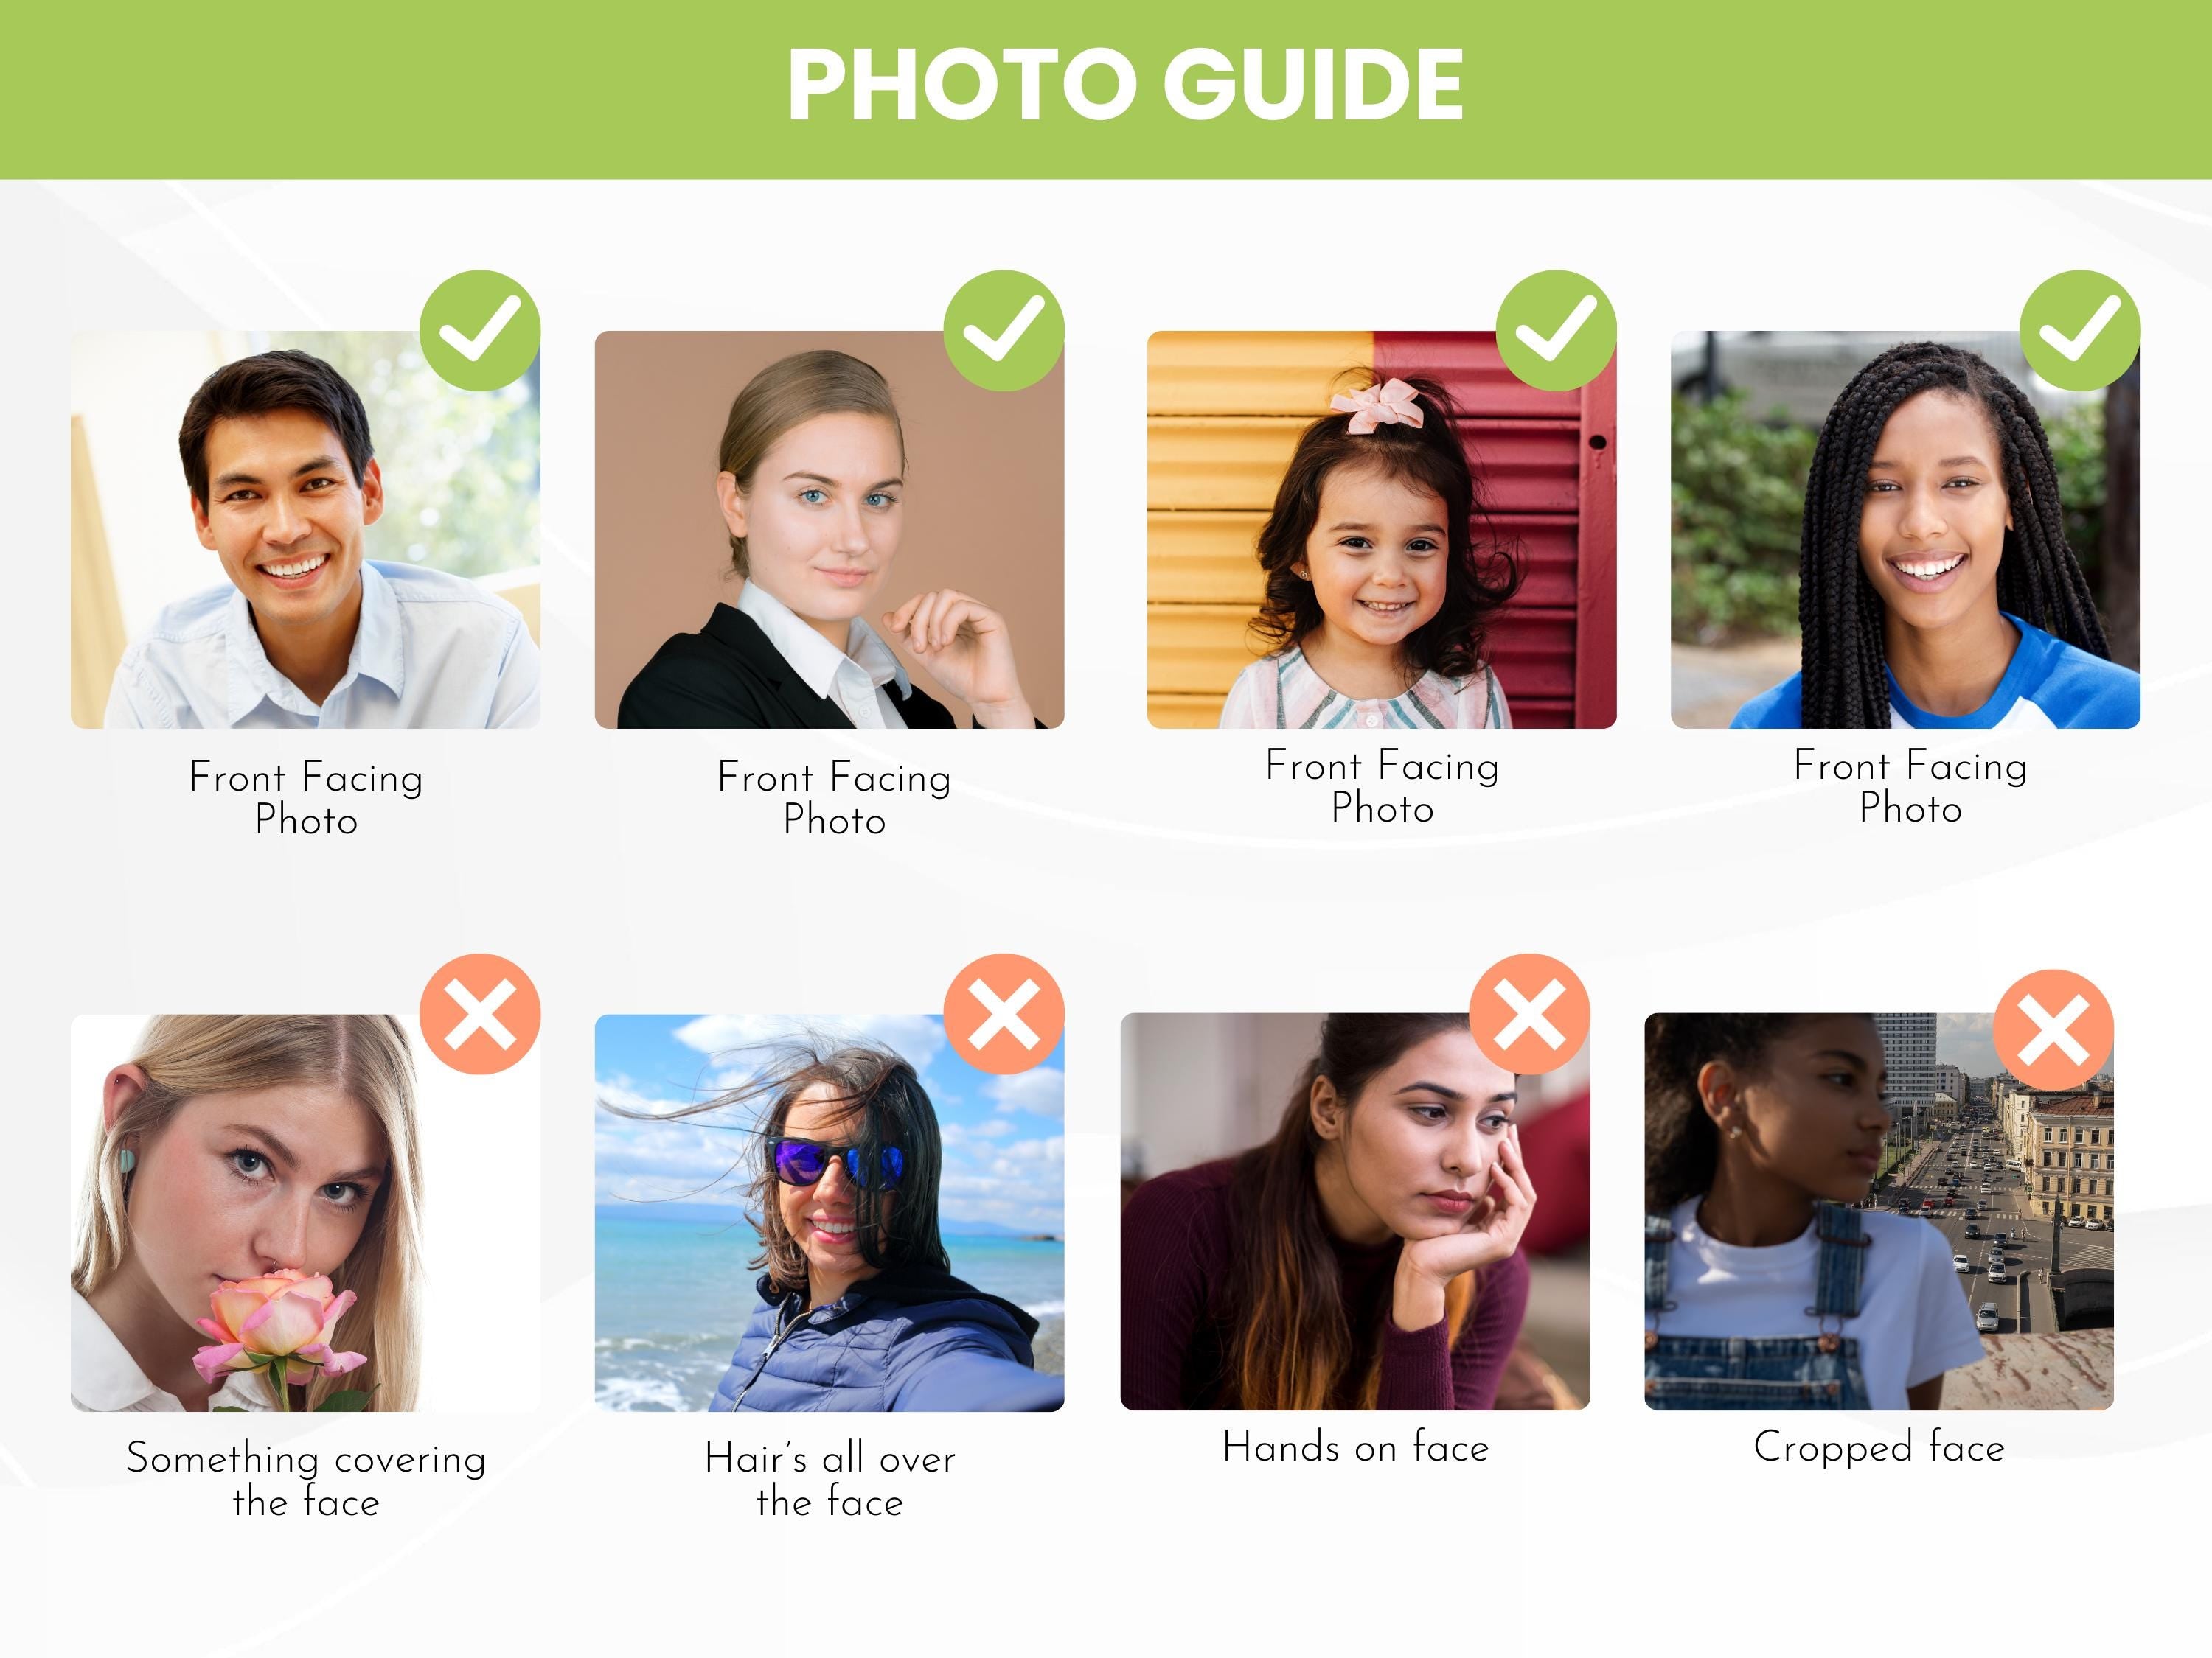Click the green checkmark on the black blazer photo

pos(1003,330)
